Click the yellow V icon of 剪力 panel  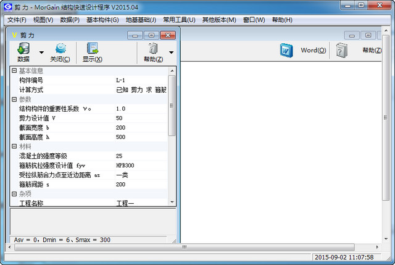tap(14, 35)
